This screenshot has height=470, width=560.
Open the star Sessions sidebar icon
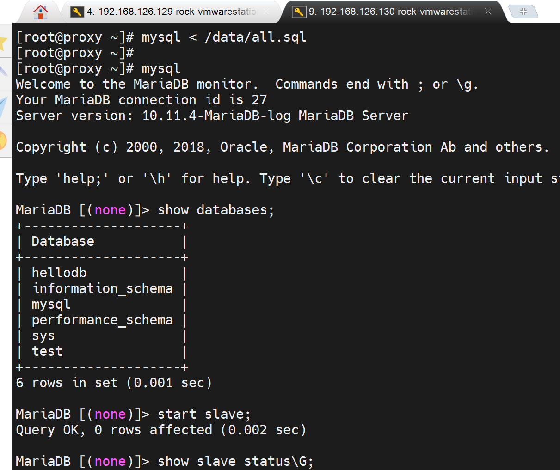point(4,43)
